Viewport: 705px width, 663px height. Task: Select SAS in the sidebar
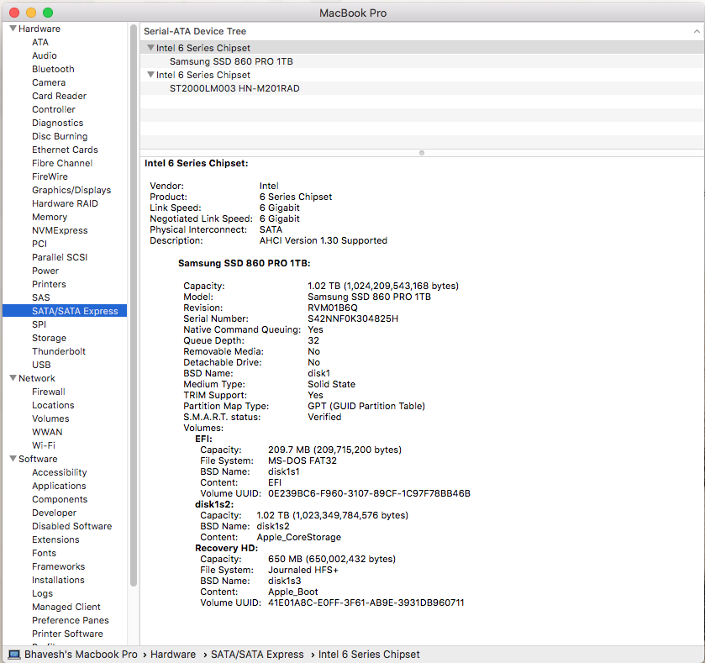tap(40, 297)
